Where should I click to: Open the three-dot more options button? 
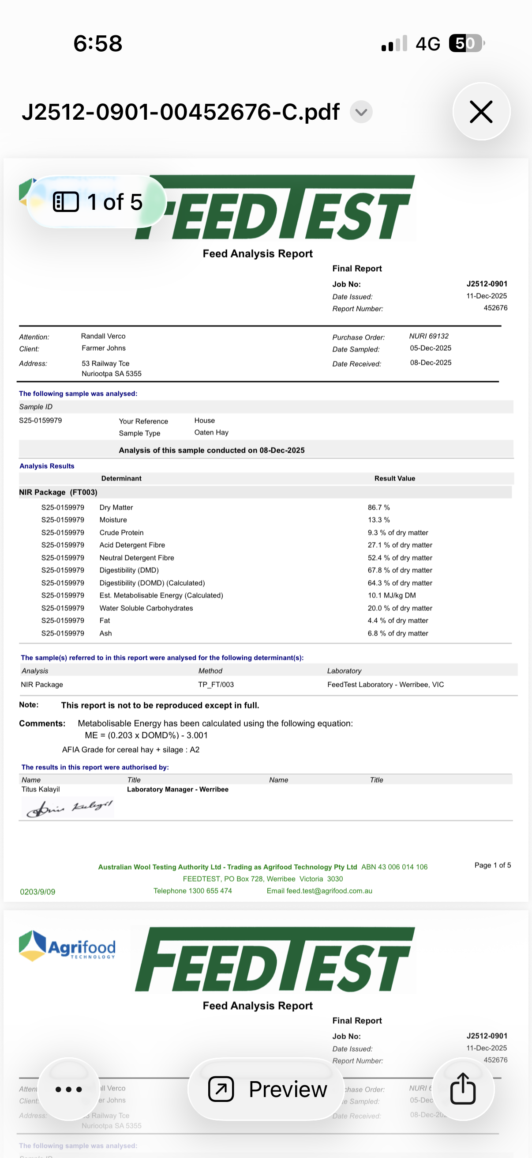pos(69,1089)
